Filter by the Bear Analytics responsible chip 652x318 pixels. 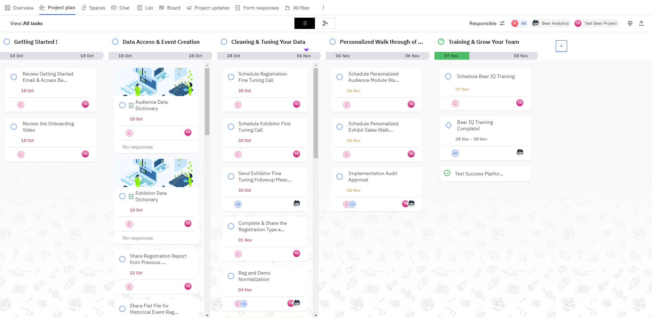(551, 23)
